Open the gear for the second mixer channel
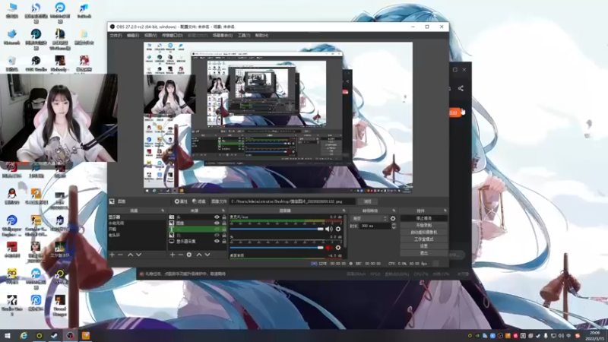This screenshot has width=608, height=342. click(x=338, y=248)
